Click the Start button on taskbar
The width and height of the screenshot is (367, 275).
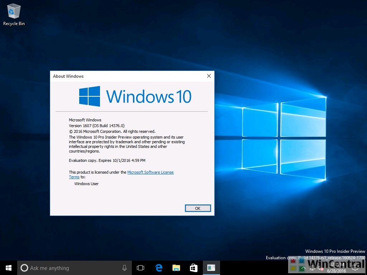coord(9,268)
